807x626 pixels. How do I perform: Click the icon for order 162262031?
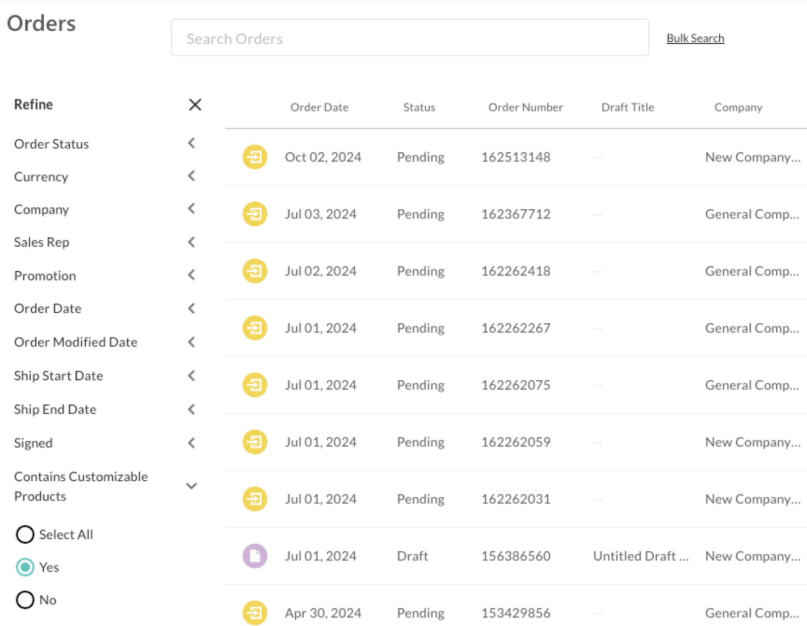coord(255,499)
